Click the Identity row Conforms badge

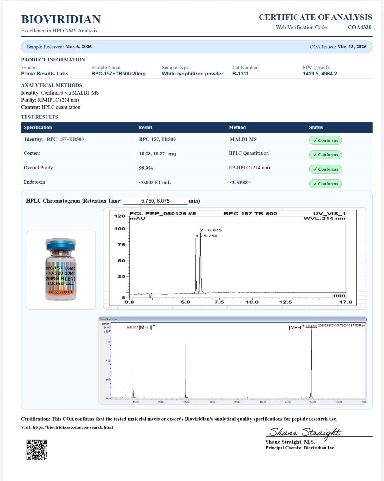[325, 140]
